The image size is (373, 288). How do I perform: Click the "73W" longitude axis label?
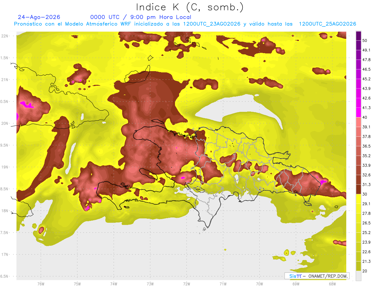click(150, 284)
